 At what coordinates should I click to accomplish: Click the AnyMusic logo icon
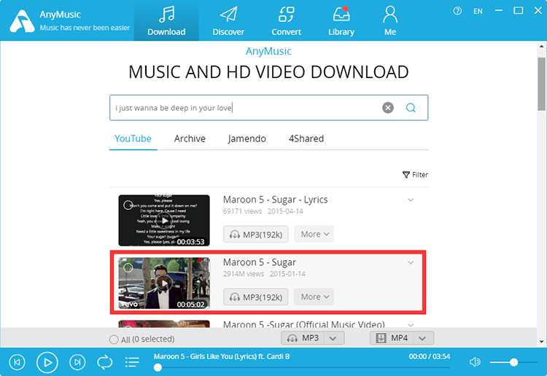22,21
